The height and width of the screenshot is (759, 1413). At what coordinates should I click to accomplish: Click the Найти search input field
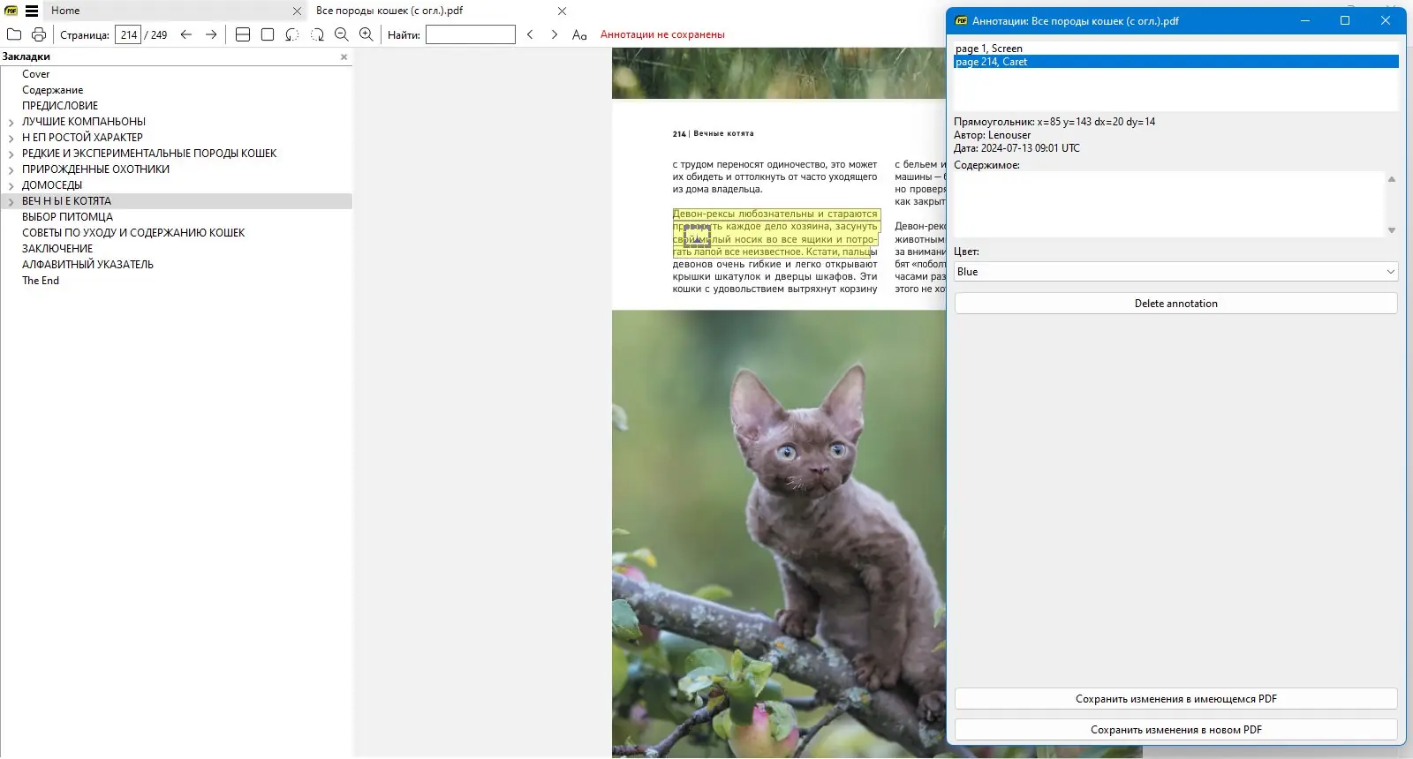tap(471, 34)
